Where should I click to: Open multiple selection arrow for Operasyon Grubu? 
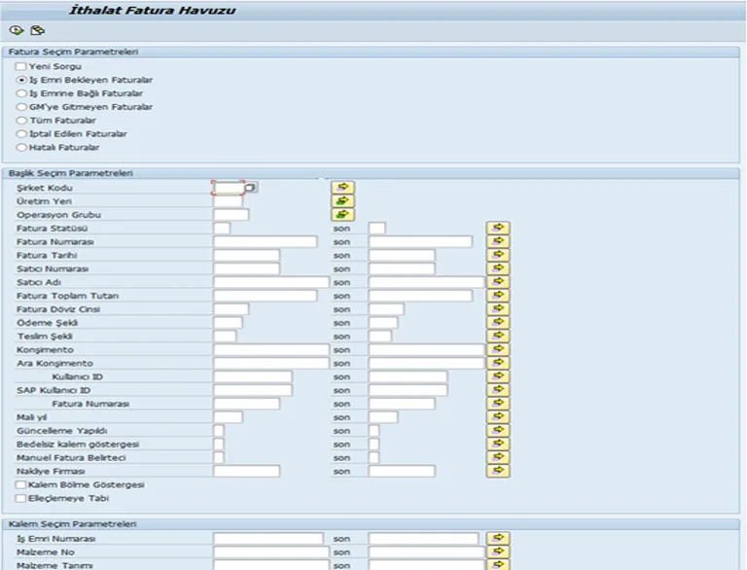point(342,214)
